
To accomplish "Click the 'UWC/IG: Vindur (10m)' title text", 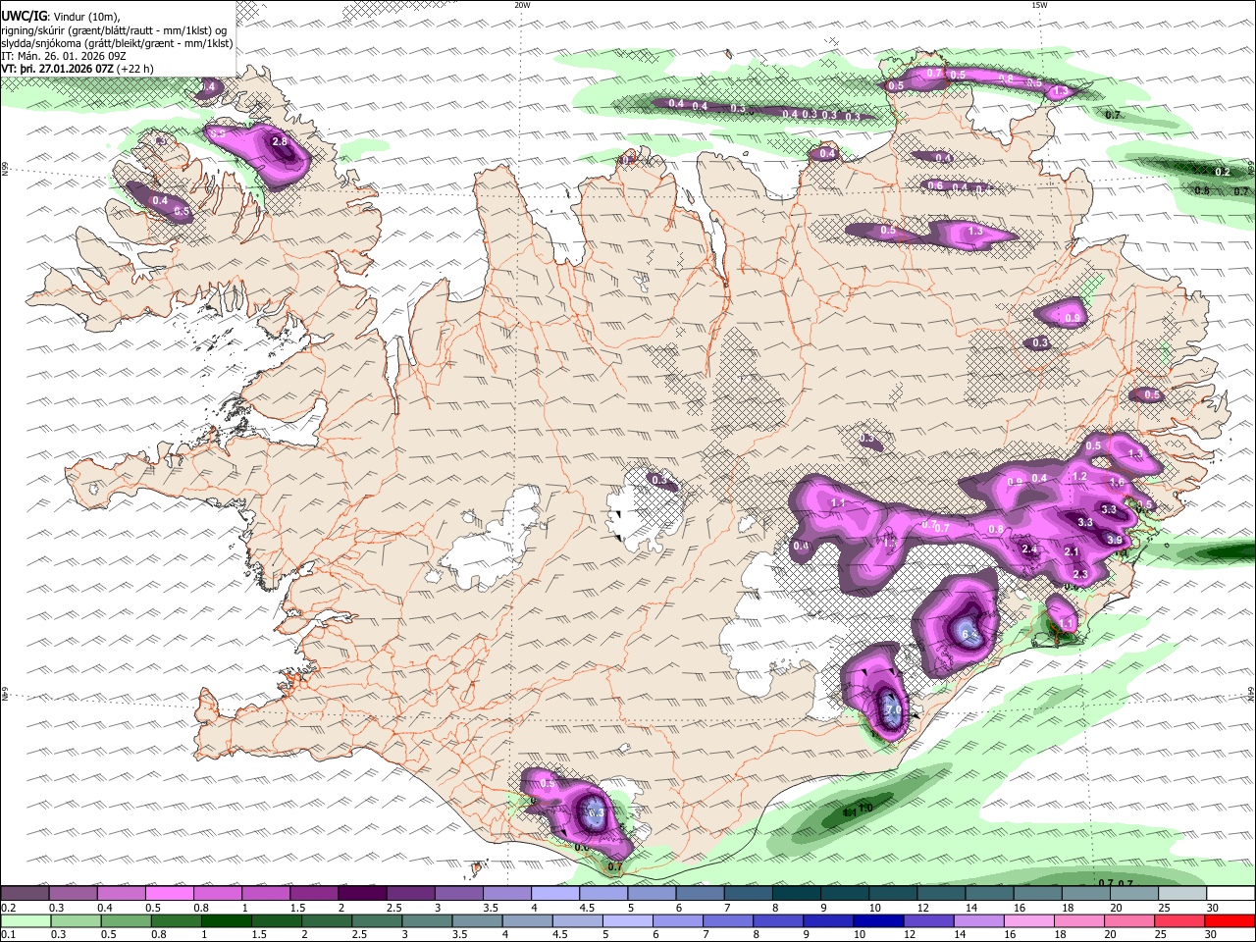I will click(61, 16).
